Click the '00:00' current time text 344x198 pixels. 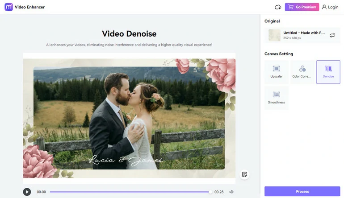click(41, 192)
